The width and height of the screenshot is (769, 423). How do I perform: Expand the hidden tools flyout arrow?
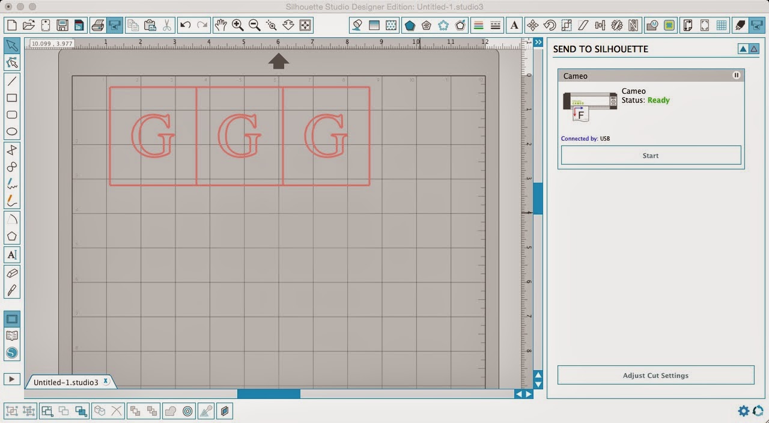tap(11, 379)
